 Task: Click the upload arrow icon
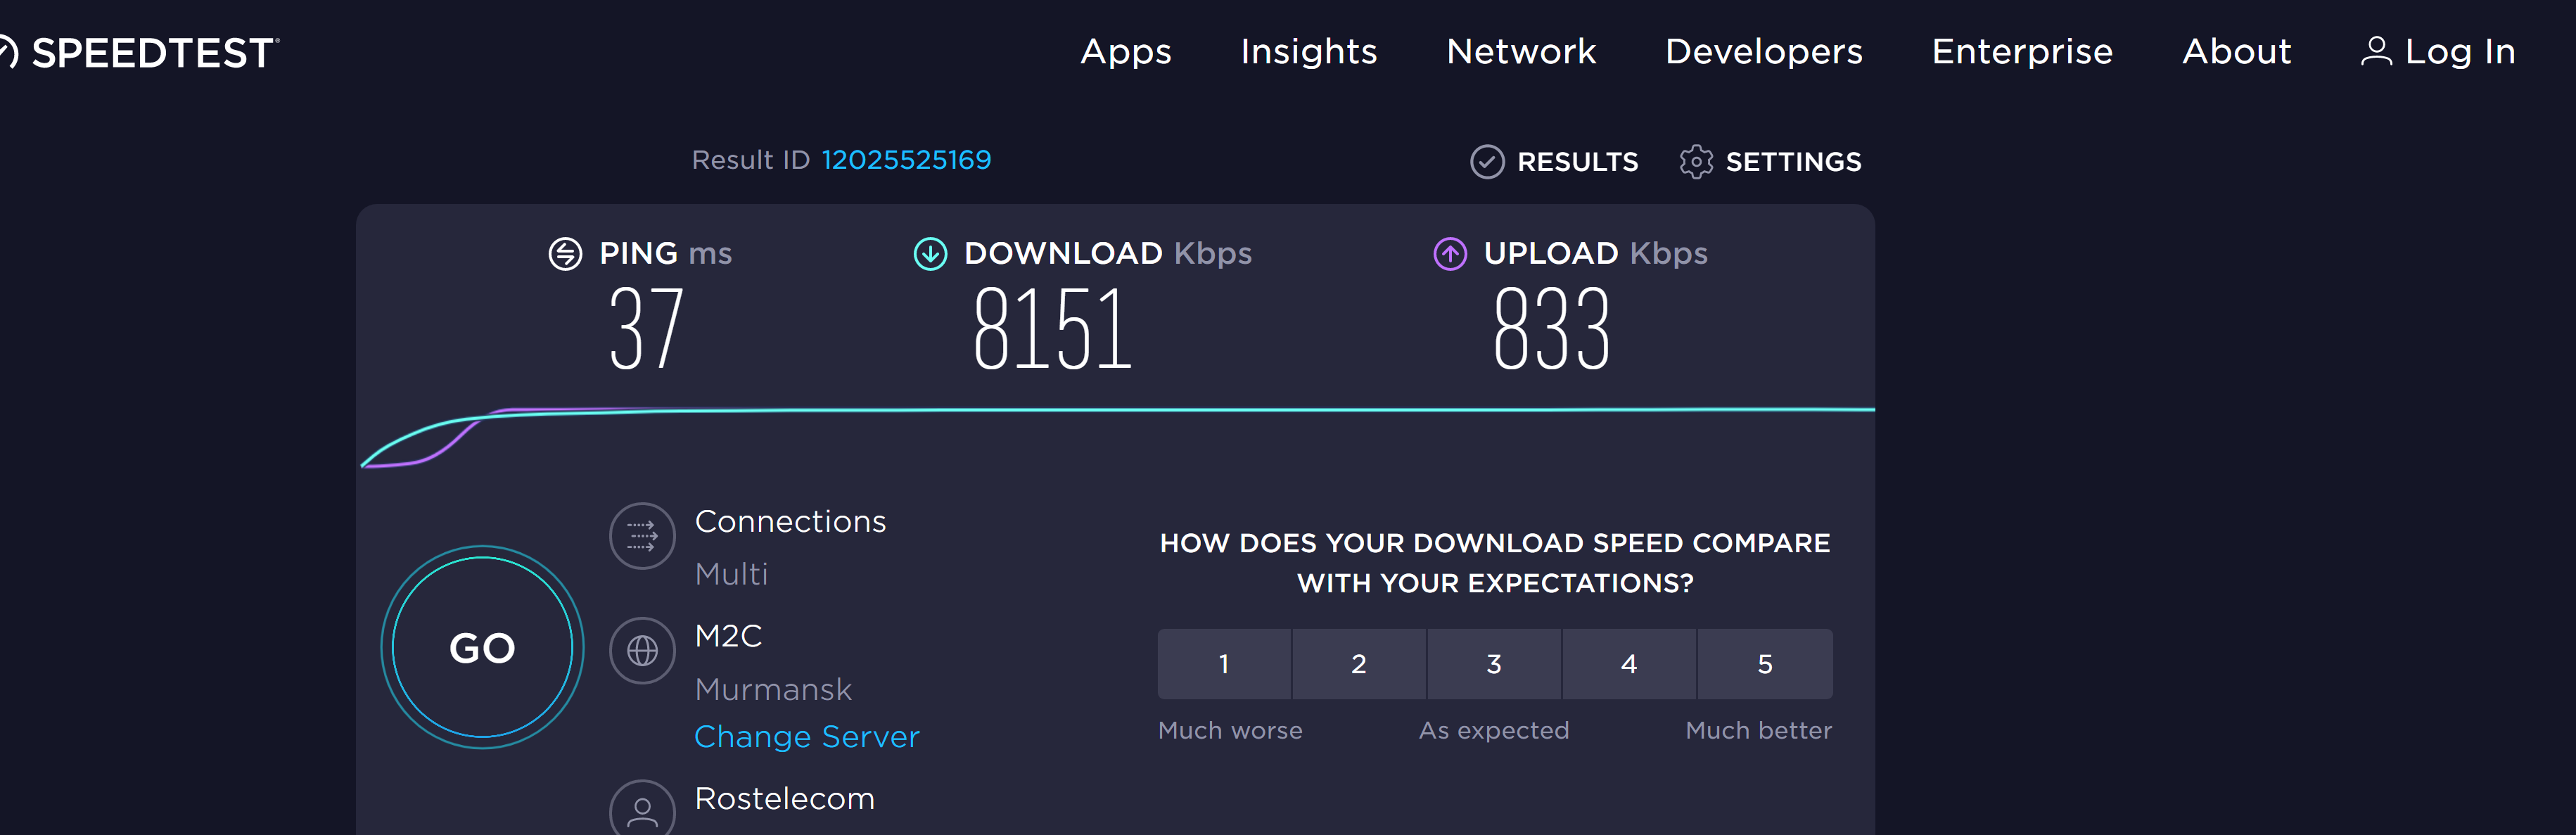click(x=1450, y=254)
